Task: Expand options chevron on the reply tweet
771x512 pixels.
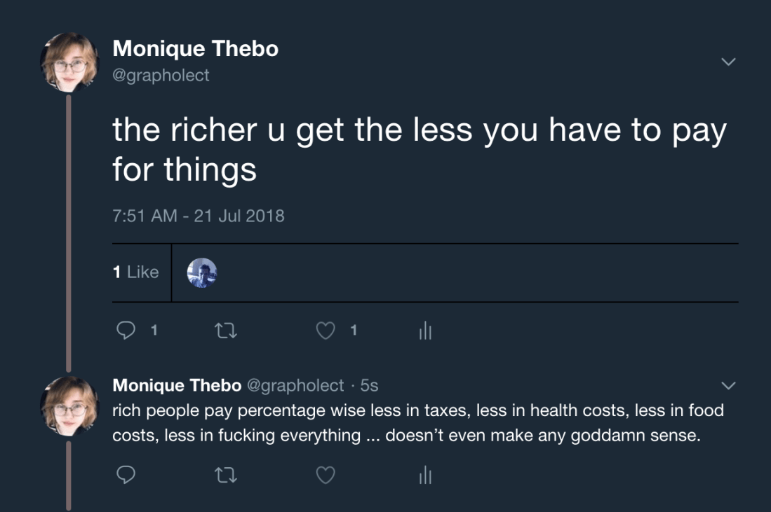Action: pyautogui.click(x=729, y=385)
